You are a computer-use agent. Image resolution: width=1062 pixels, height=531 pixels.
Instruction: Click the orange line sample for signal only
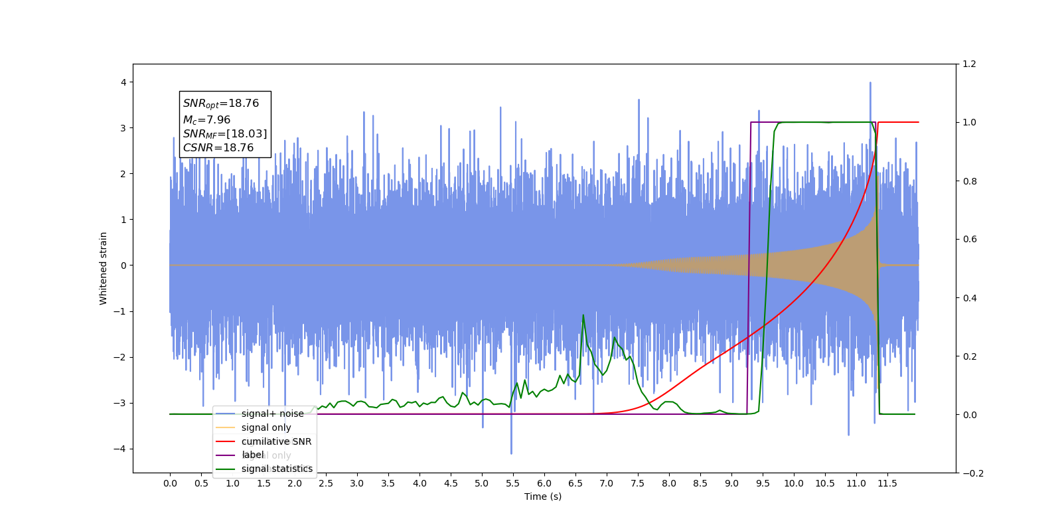(226, 427)
